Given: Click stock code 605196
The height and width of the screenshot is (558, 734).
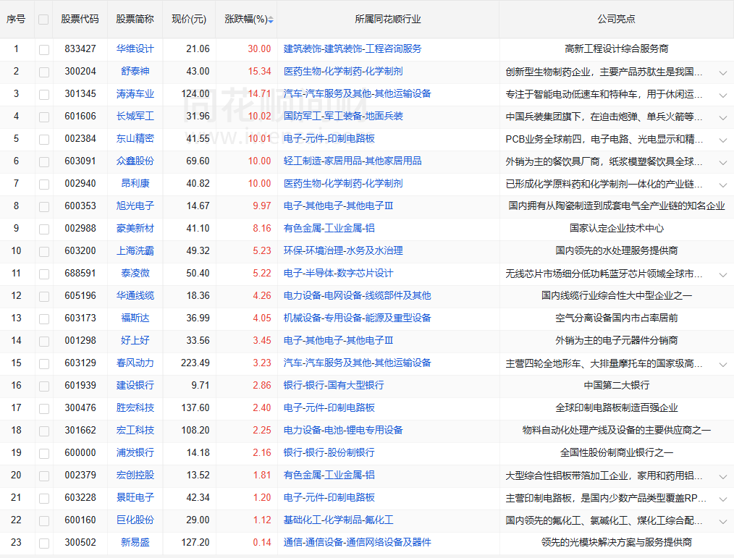Looking at the screenshot, I should pyautogui.click(x=80, y=295).
